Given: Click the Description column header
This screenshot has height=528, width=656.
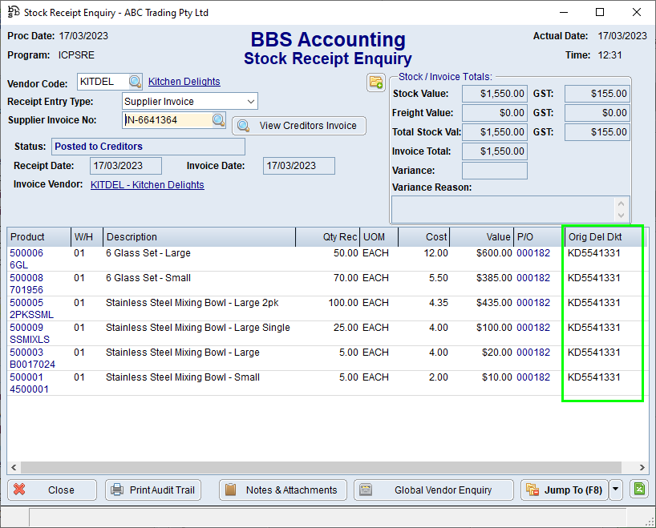Looking at the screenshot, I should pyautogui.click(x=199, y=237).
